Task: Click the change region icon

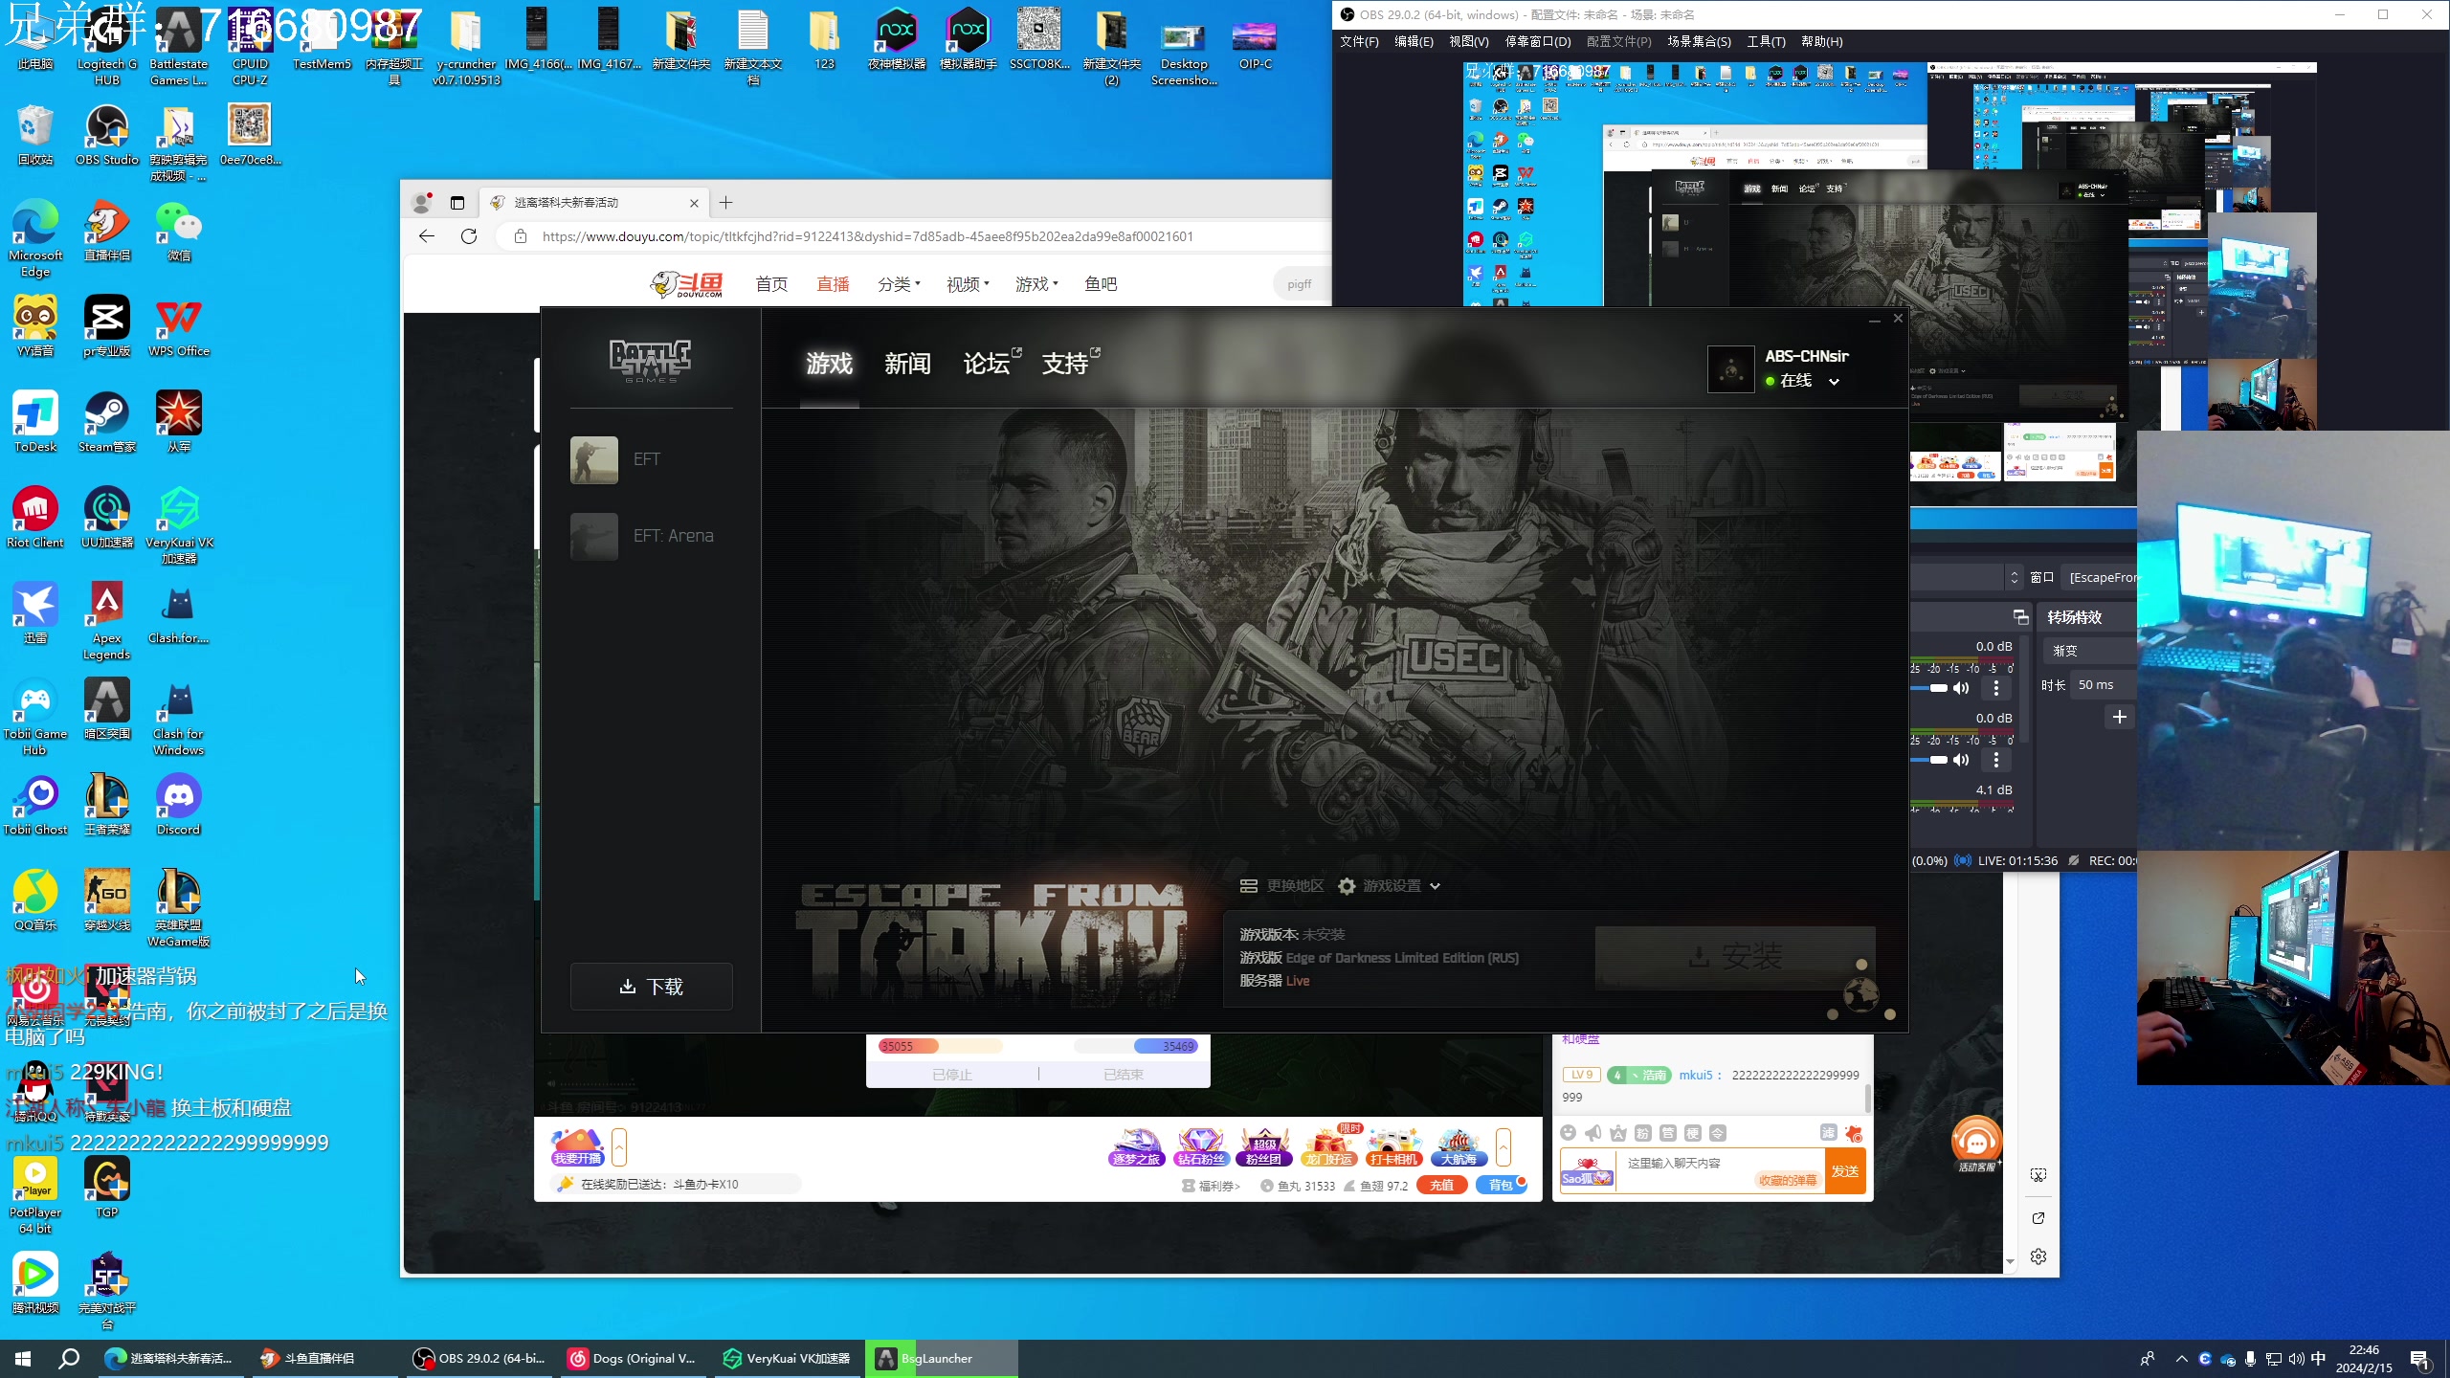Action: 1249,886
